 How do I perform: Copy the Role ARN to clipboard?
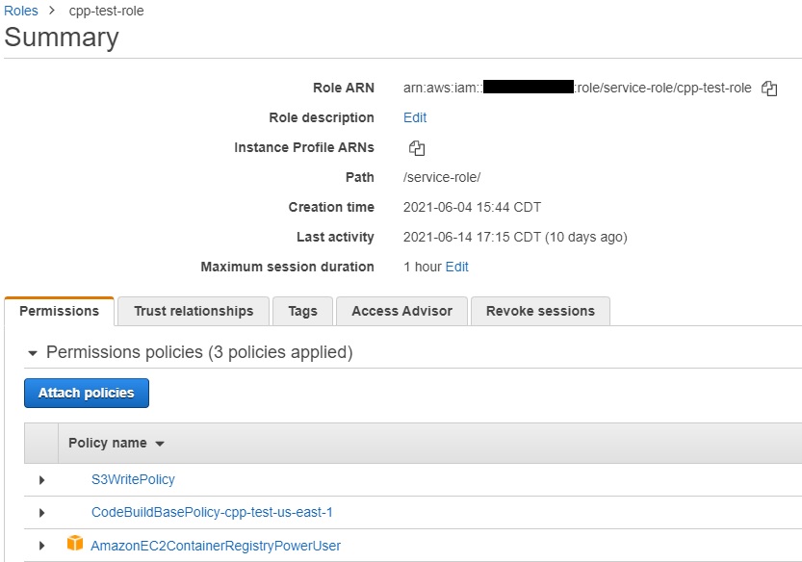tap(768, 89)
